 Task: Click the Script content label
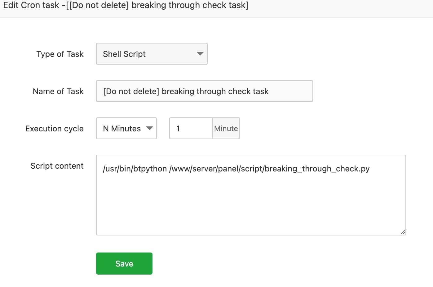pos(57,166)
